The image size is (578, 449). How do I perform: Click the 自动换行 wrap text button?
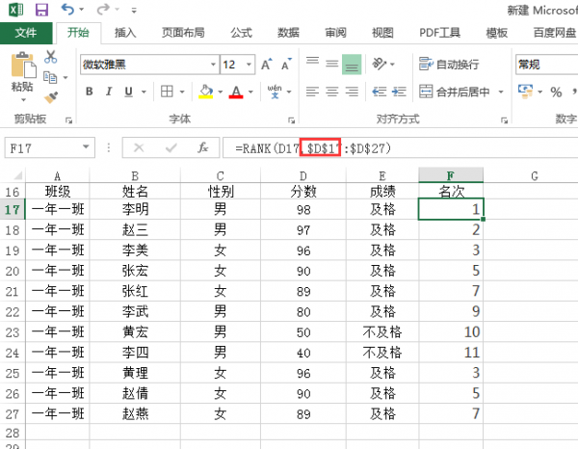point(449,65)
